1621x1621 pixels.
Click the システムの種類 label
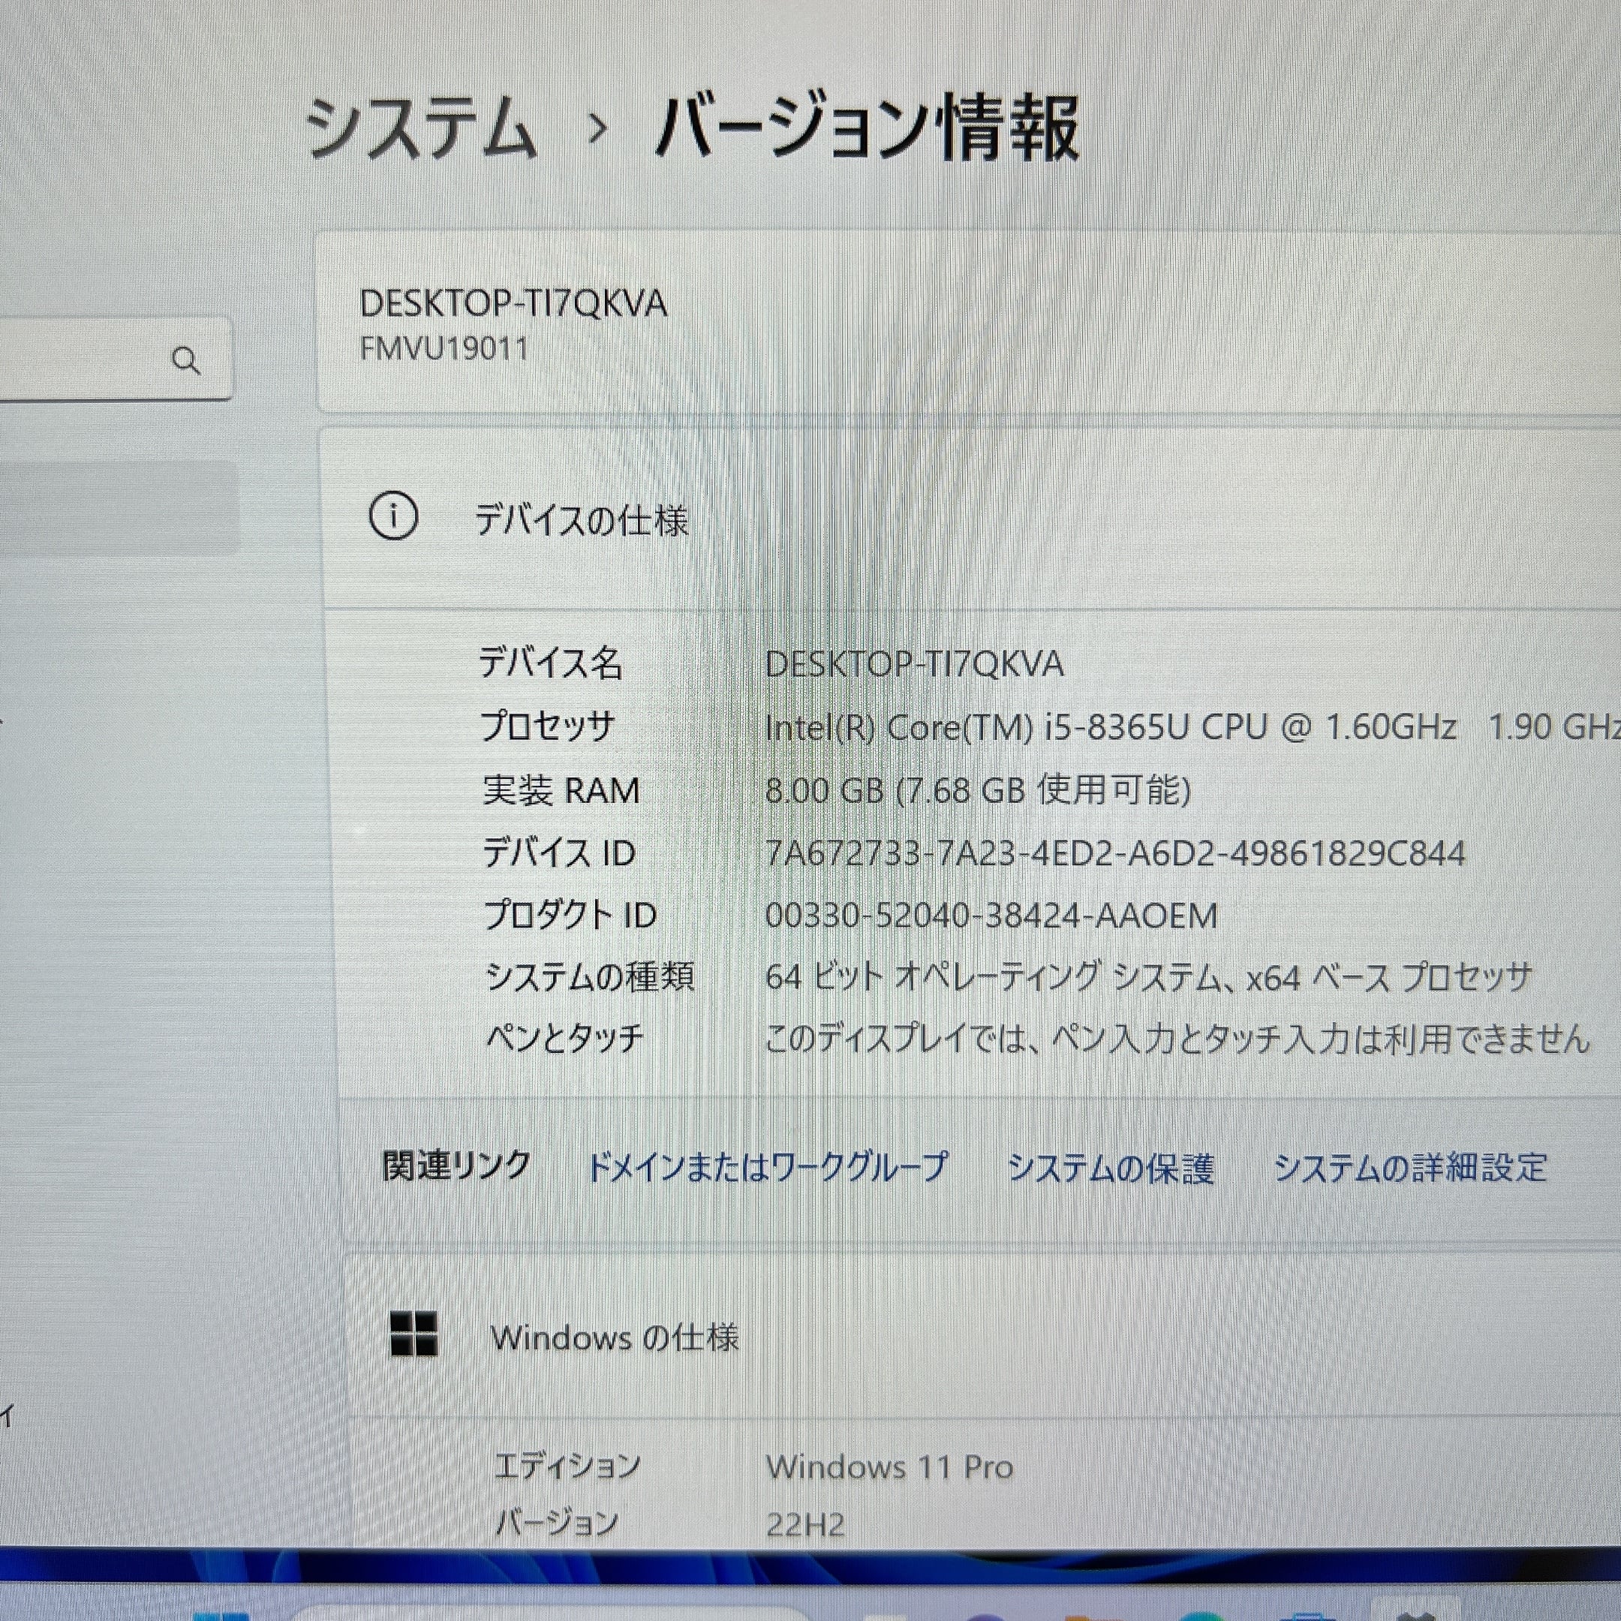tap(590, 977)
